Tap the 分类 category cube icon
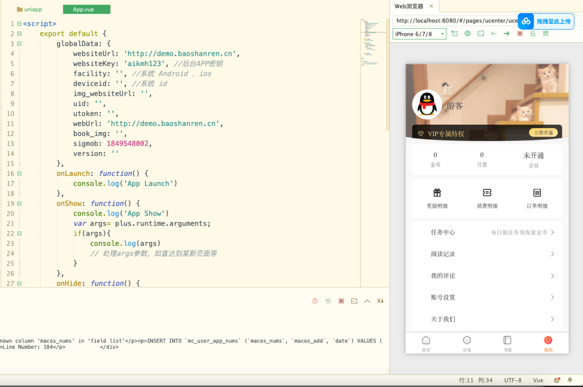The image size is (583, 387). click(467, 340)
